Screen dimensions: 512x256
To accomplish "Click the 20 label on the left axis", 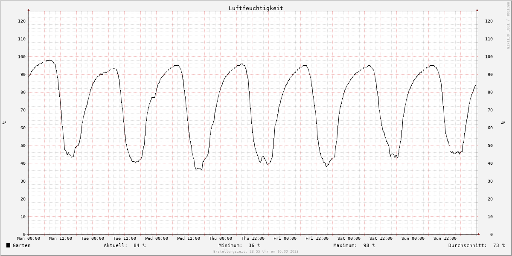I will [x=23, y=199].
